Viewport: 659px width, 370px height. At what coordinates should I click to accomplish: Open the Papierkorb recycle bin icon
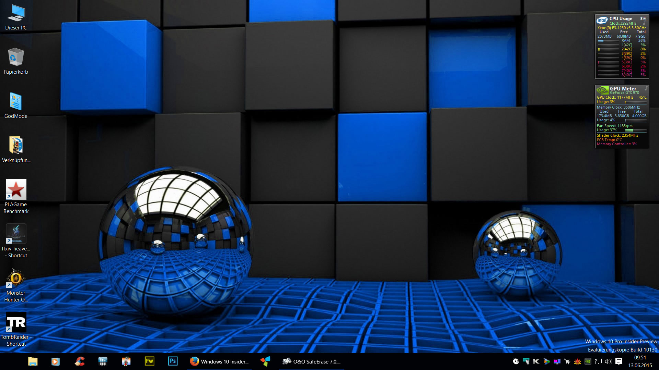coord(16,57)
